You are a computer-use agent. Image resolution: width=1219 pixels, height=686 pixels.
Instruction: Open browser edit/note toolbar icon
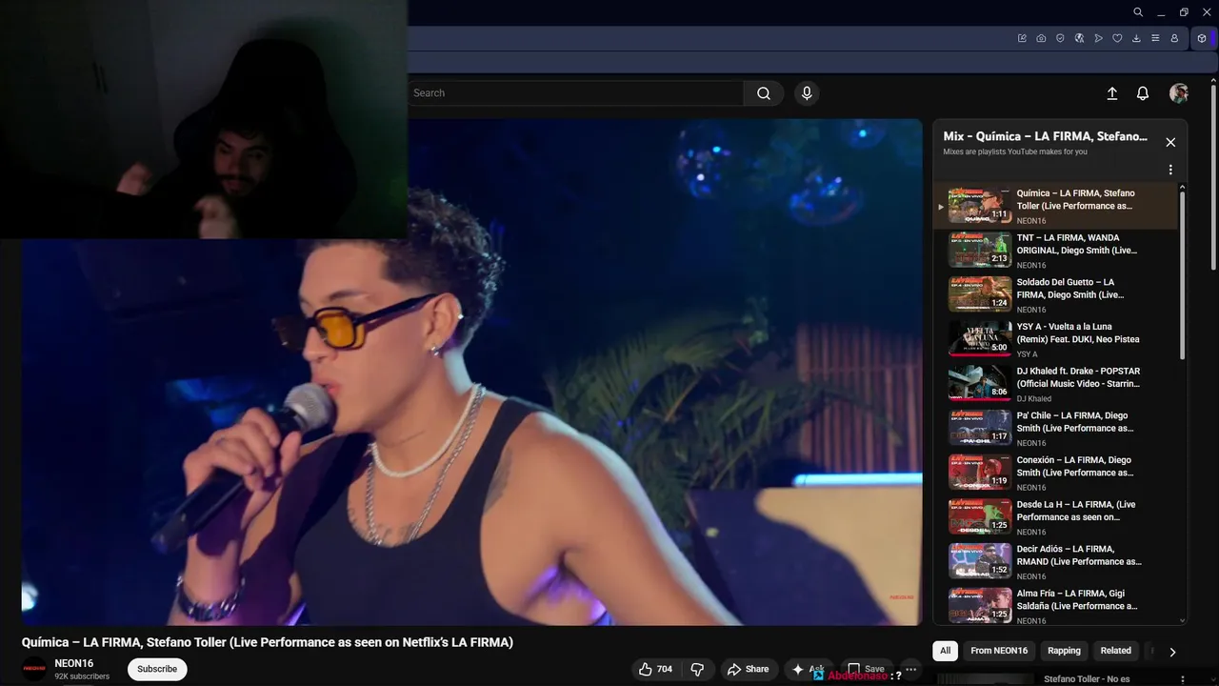tap(1022, 38)
